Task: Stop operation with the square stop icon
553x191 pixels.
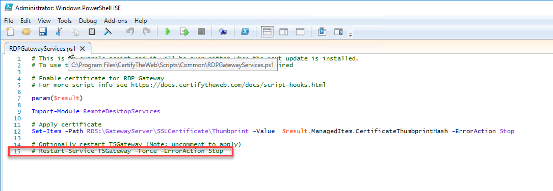Action: pos(201,32)
